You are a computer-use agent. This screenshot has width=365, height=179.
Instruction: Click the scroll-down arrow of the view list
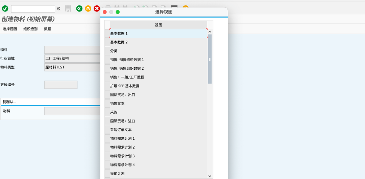pyautogui.click(x=210, y=176)
